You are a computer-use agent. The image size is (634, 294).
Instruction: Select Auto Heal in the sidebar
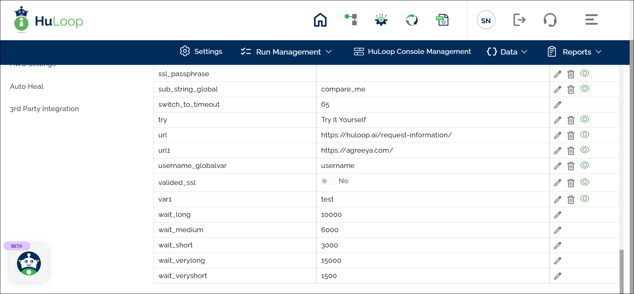27,86
